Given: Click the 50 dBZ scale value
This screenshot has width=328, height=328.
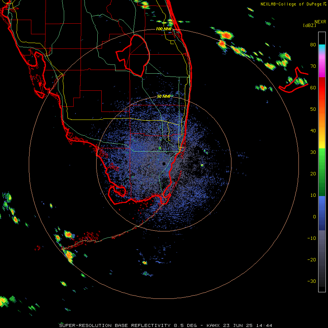Looking at the screenshot, I should pyautogui.click(x=313, y=109).
